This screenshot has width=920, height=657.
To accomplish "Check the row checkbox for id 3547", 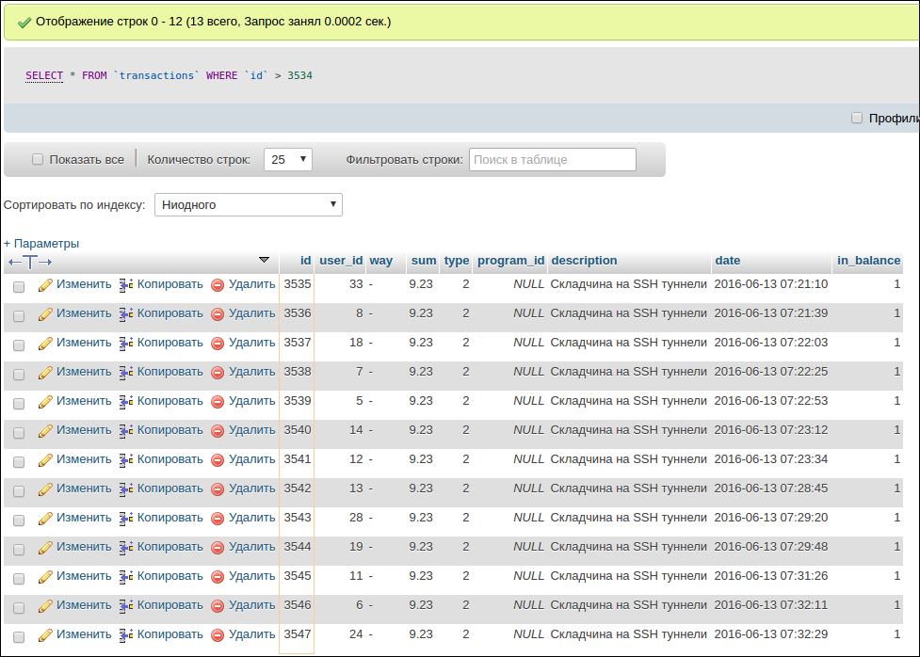I will tap(19, 636).
